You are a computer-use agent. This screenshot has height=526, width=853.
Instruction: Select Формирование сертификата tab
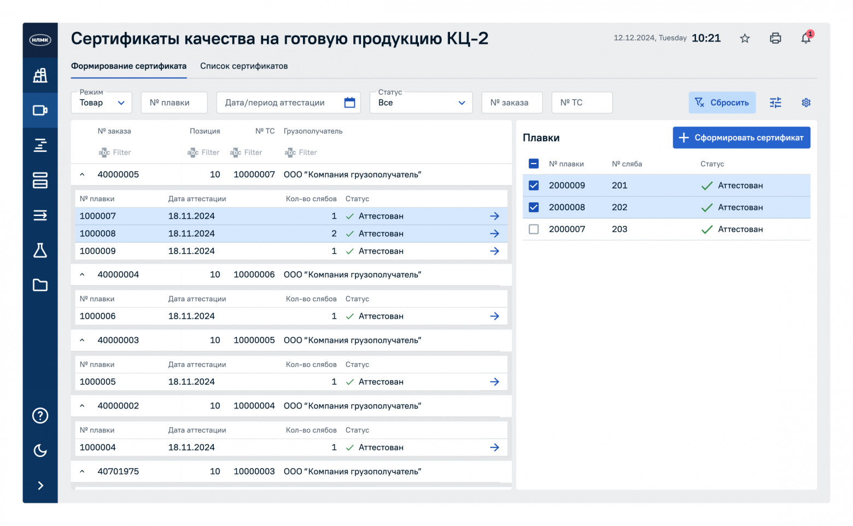coord(128,66)
